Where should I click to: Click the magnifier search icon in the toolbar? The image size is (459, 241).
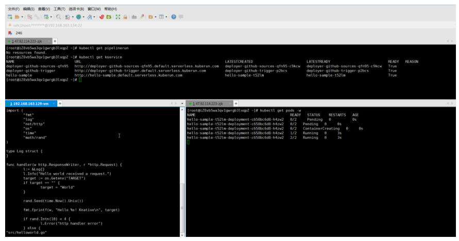point(59,17)
